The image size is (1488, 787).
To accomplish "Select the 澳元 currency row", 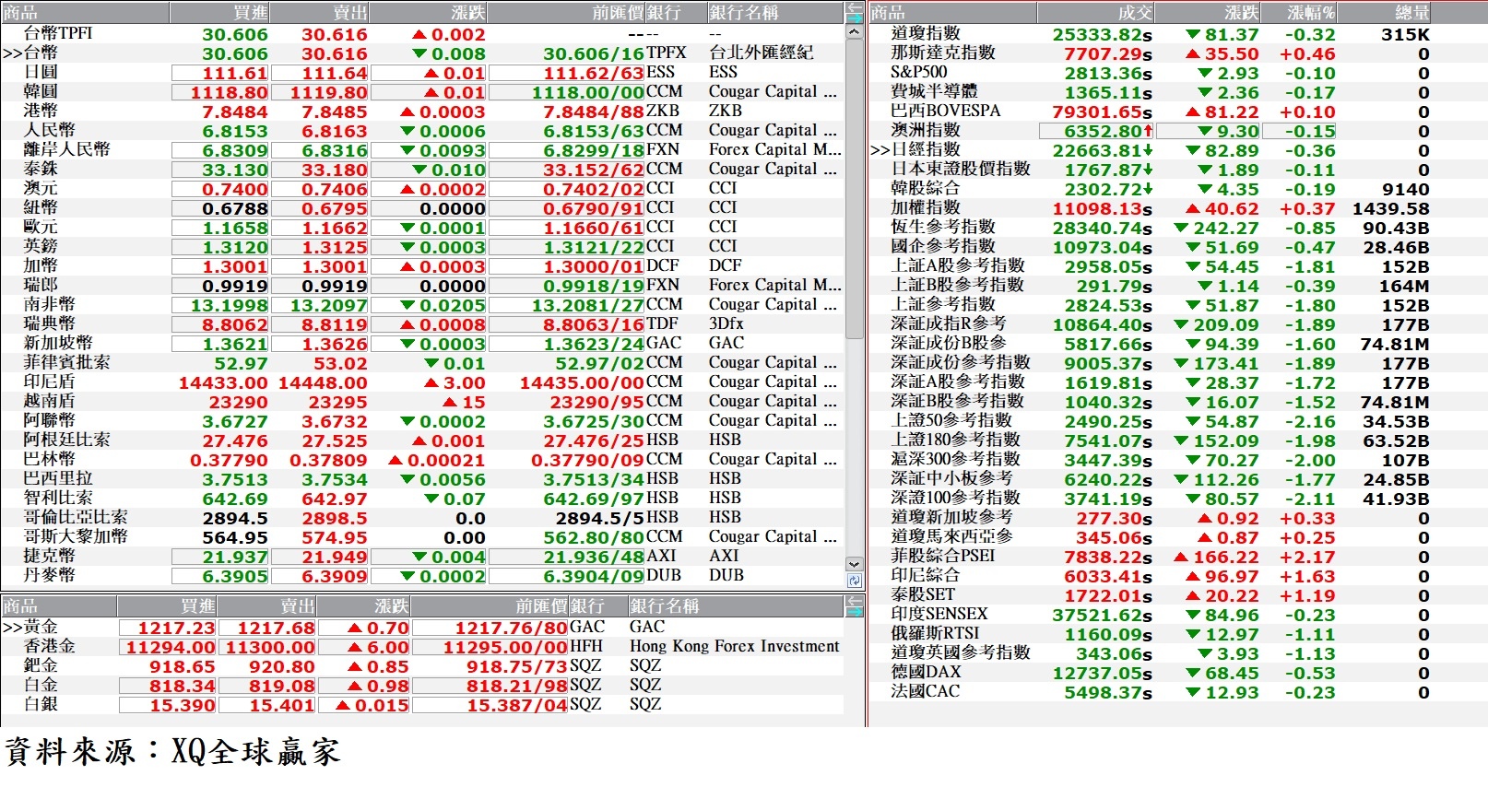I will point(422,188).
